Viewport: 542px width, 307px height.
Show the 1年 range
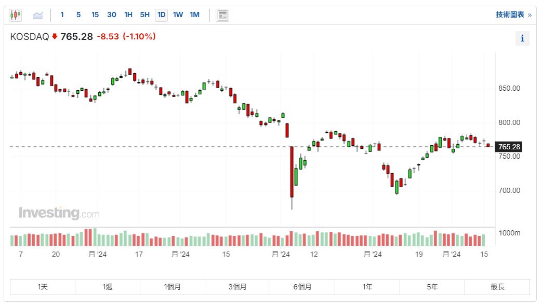[367, 287]
